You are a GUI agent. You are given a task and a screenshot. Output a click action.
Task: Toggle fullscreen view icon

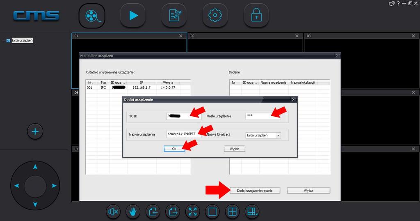[x=193, y=212]
